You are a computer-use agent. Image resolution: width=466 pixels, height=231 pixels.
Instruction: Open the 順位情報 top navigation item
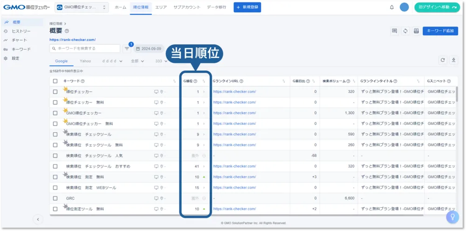141,7
